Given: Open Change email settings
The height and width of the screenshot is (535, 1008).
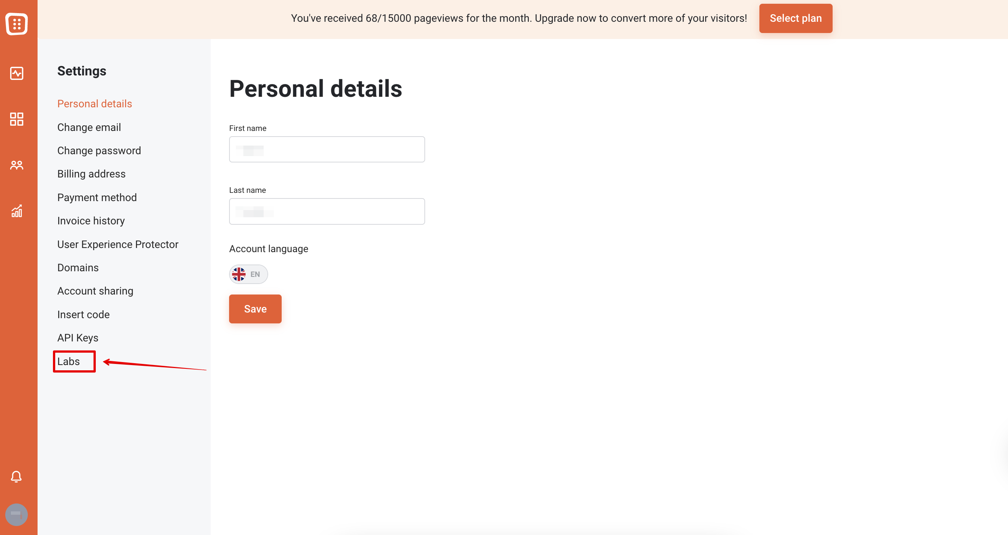Looking at the screenshot, I should point(89,128).
